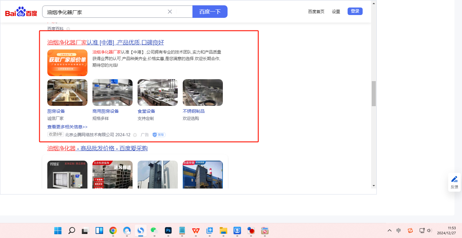This screenshot has width=462, height=238.
Task: Open the red and blue dots taskbar app
Action: click(251, 231)
